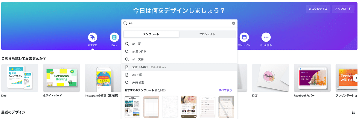This screenshot has height=119, width=359.
Task: Choose 文書（A4縦）210 × 297 mm
Action: pos(180,67)
